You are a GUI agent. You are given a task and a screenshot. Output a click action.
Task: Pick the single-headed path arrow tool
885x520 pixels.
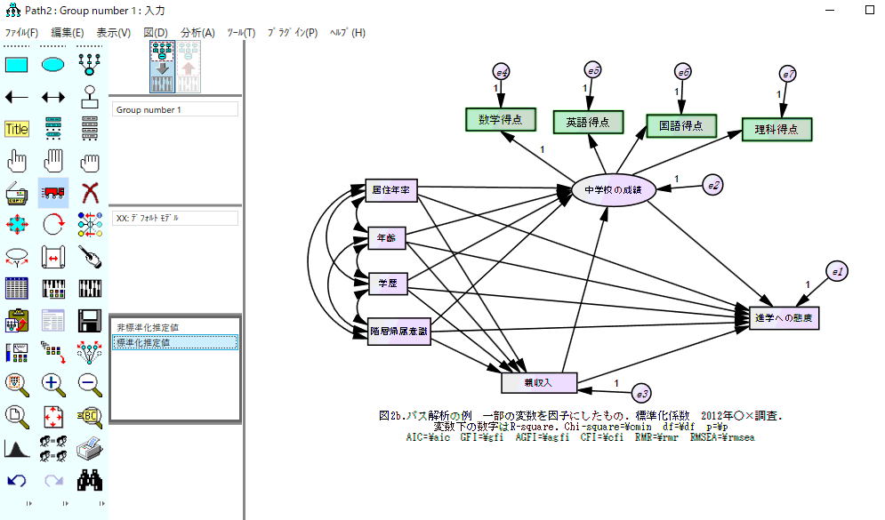pos(17,96)
